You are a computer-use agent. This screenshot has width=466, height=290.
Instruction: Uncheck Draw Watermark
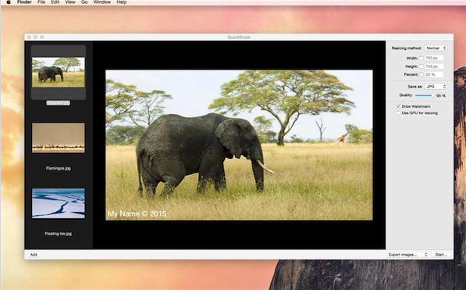(x=398, y=106)
